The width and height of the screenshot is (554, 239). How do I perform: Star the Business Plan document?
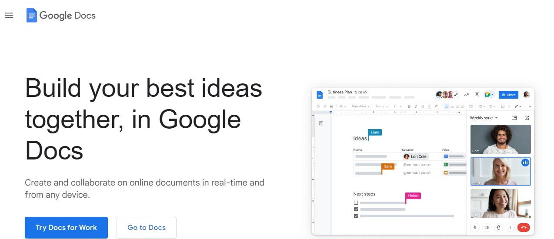coord(356,92)
